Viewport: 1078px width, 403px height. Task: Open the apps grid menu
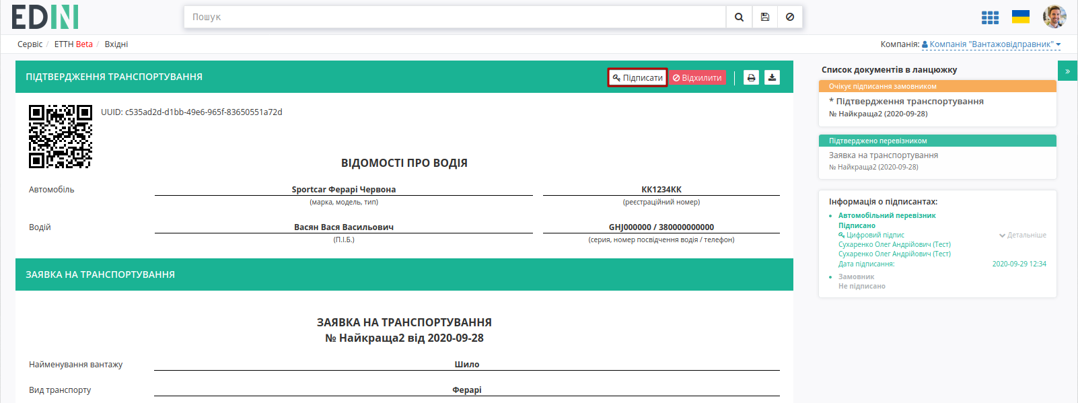click(990, 17)
